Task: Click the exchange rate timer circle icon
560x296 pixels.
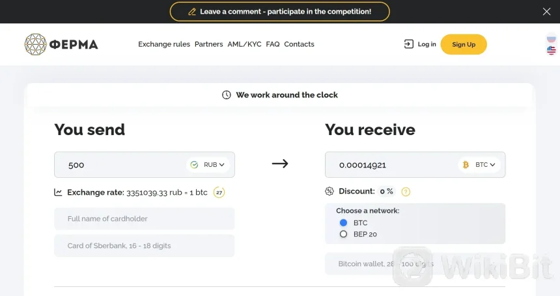Action: pyautogui.click(x=219, y=192)
